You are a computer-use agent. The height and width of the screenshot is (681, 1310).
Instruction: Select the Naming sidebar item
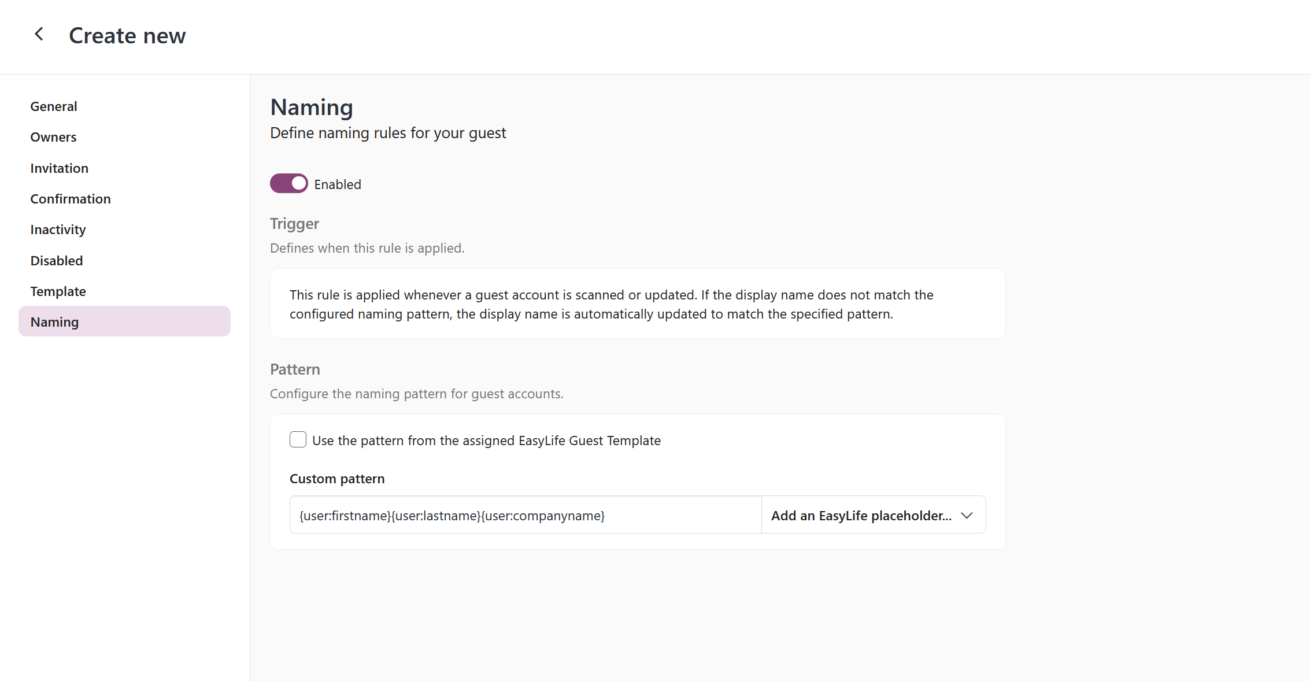click(54, 322)
